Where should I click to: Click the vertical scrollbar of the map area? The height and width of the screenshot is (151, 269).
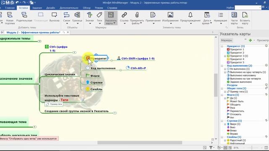click(x=216, y=85)
